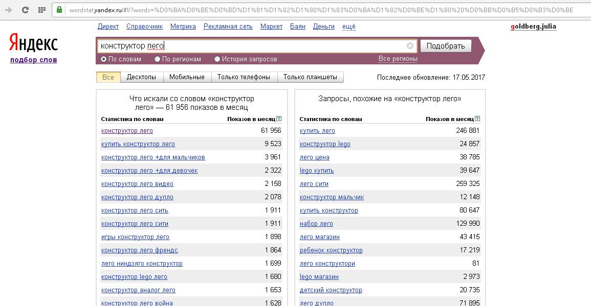Switch to the 'Только телефоны' tab
This screenshot has width=591, height=306.
(x=244, y=77)
